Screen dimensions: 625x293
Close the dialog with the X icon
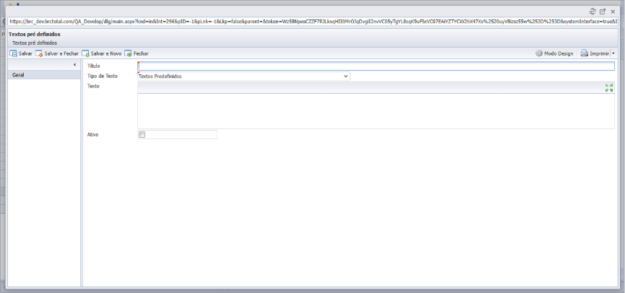[x=613, y=12]
